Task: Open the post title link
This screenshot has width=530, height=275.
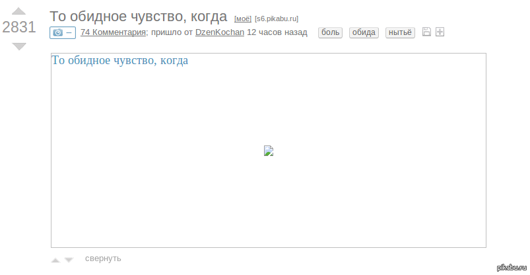Action: tap(138, 17)
